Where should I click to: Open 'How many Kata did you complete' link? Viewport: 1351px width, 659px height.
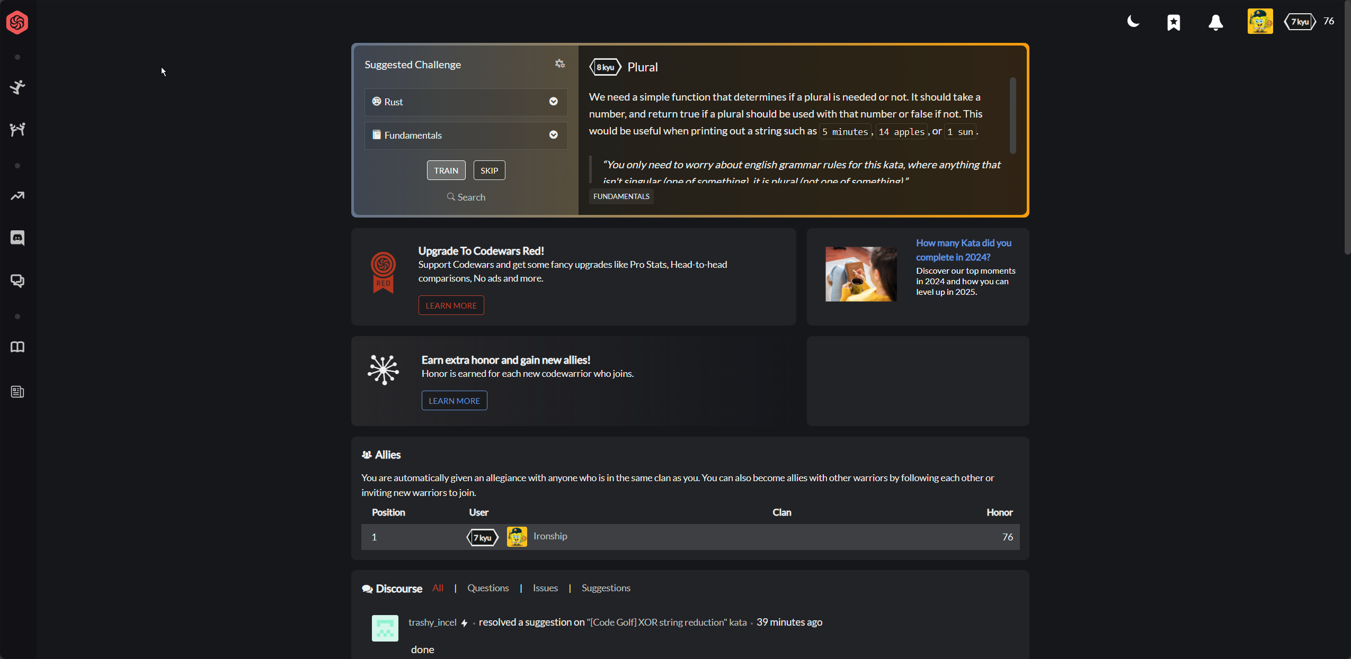tap(964, 250)
